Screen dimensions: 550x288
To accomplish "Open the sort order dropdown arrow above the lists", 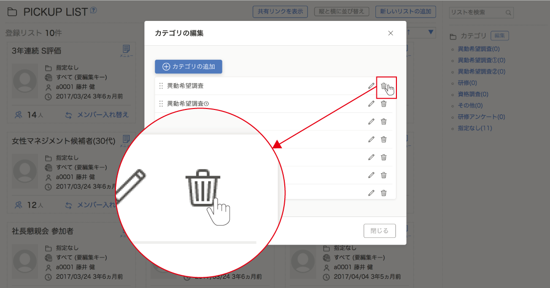I will pos(431,33).
